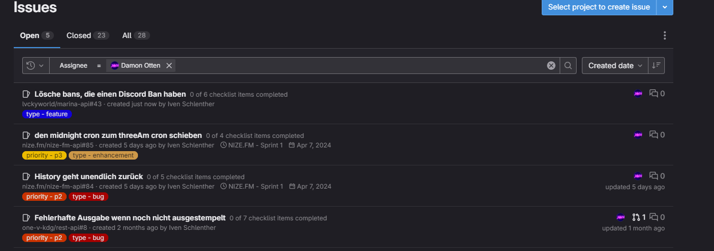Screen dimensions: 714x251
Task: Click the blue type - feature label
Action: (x=47, y=114)
